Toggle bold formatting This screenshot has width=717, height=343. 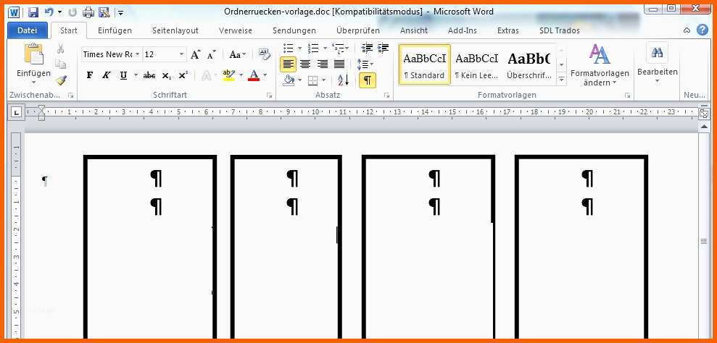pyautogui.click(x=90, y=75)
